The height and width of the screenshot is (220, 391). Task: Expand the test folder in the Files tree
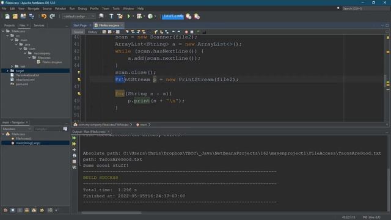tap(12, 67)
